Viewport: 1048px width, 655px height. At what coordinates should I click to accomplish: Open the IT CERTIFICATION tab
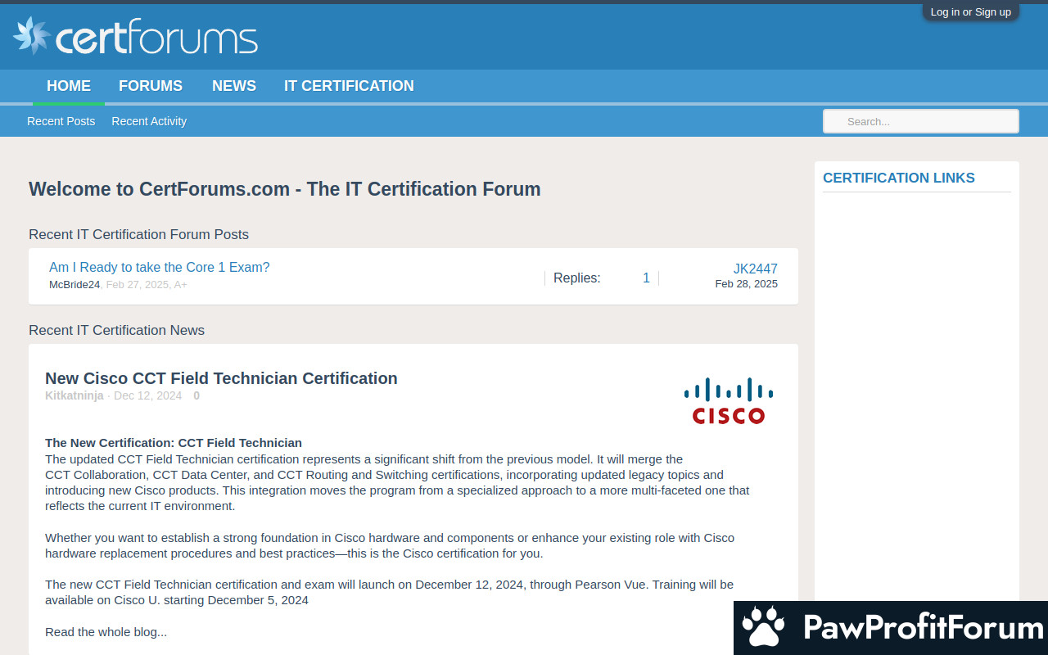click(349, 86)
